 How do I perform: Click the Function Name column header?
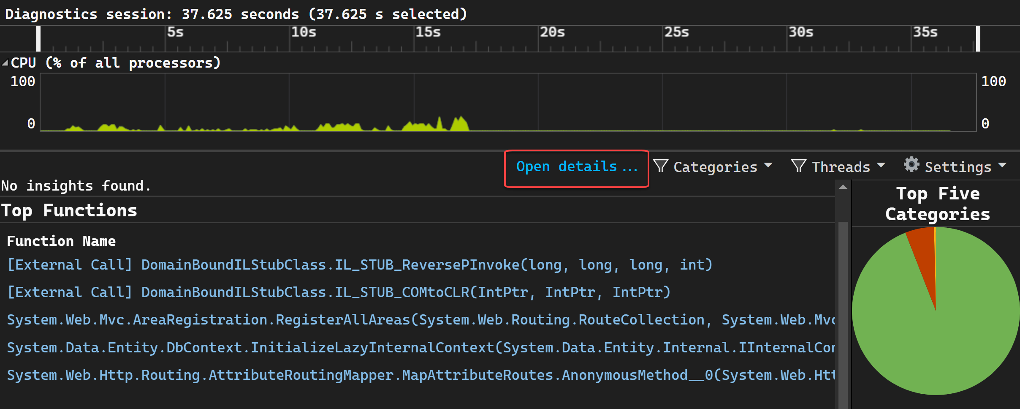61,241
